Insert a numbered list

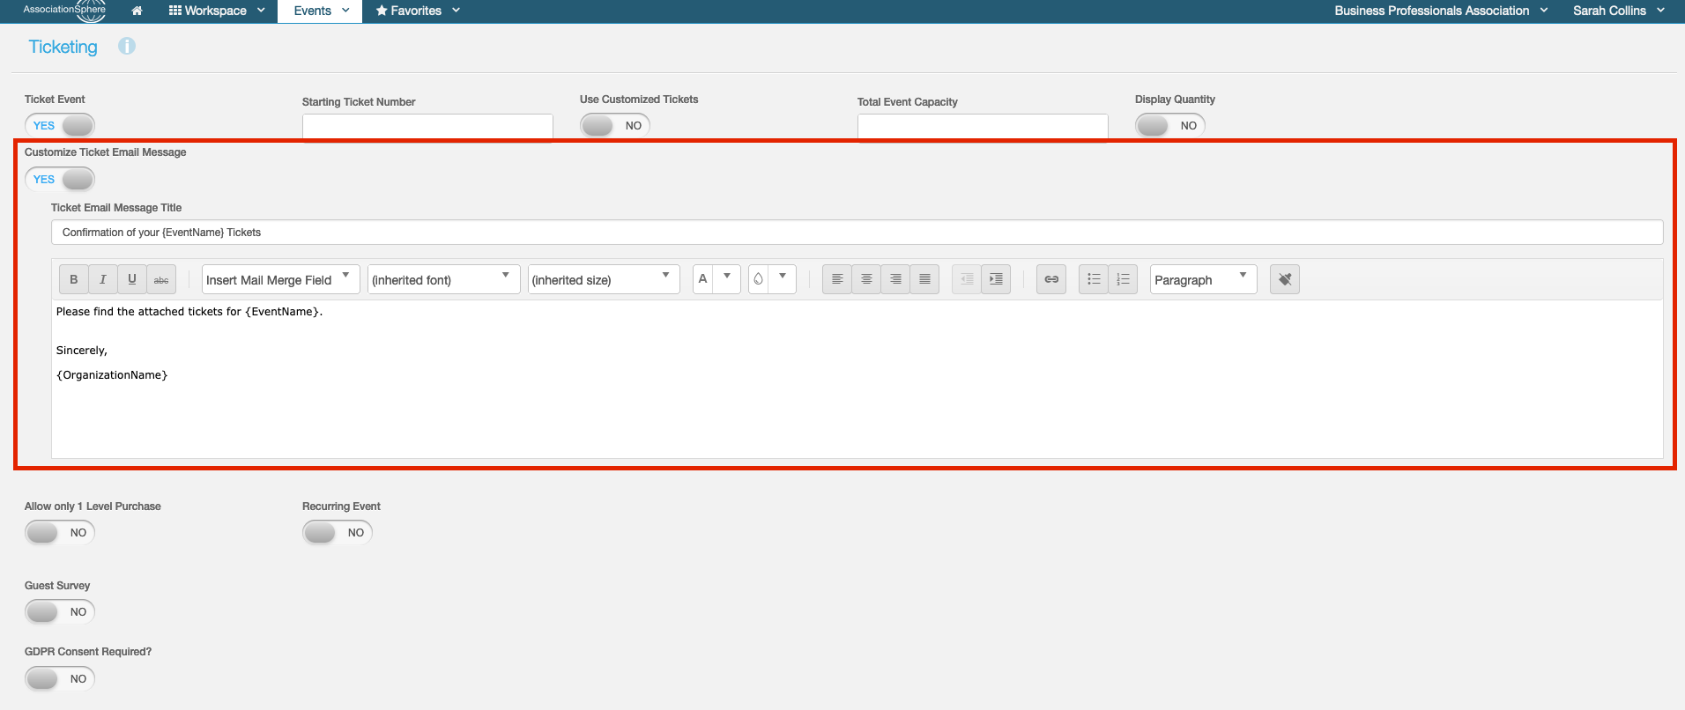point(1123,279)
